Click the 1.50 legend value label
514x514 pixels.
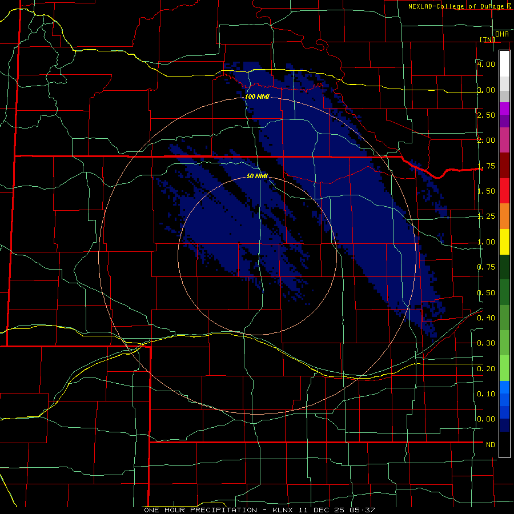point(486,191)
